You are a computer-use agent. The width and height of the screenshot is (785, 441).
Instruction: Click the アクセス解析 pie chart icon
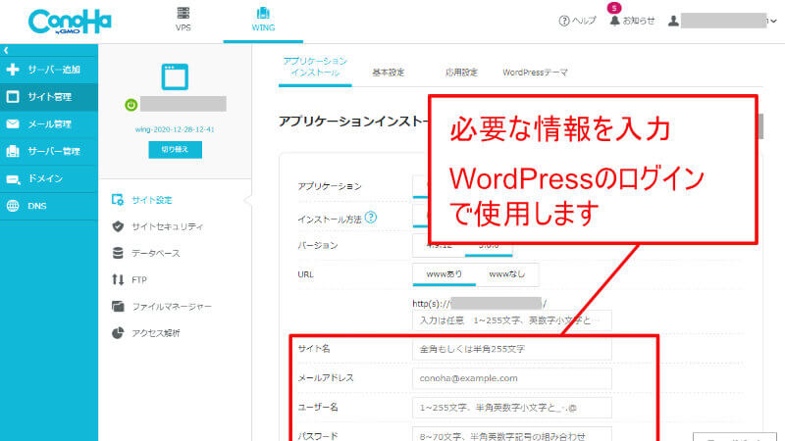pos(118,333)
